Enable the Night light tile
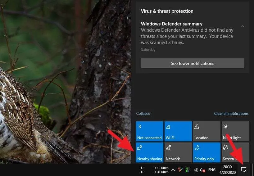Viewport: 254px width, 176px height. [235, 131]
